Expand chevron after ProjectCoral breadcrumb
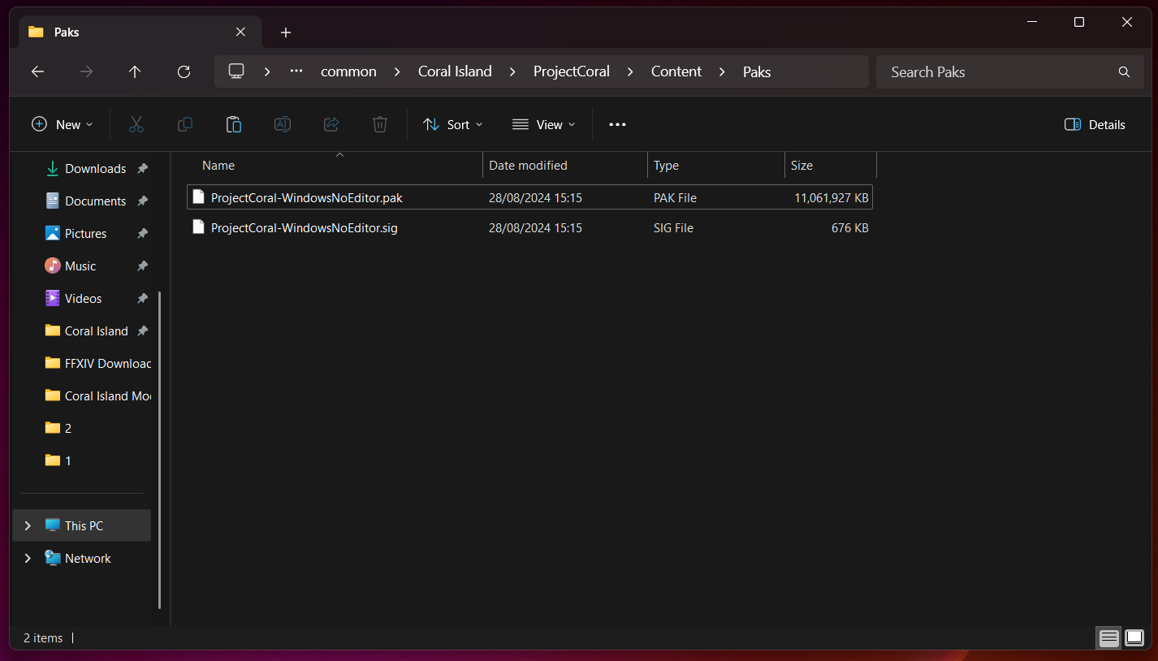The width and height of the screenshot is (1158, 661). (x=630, y=71)
